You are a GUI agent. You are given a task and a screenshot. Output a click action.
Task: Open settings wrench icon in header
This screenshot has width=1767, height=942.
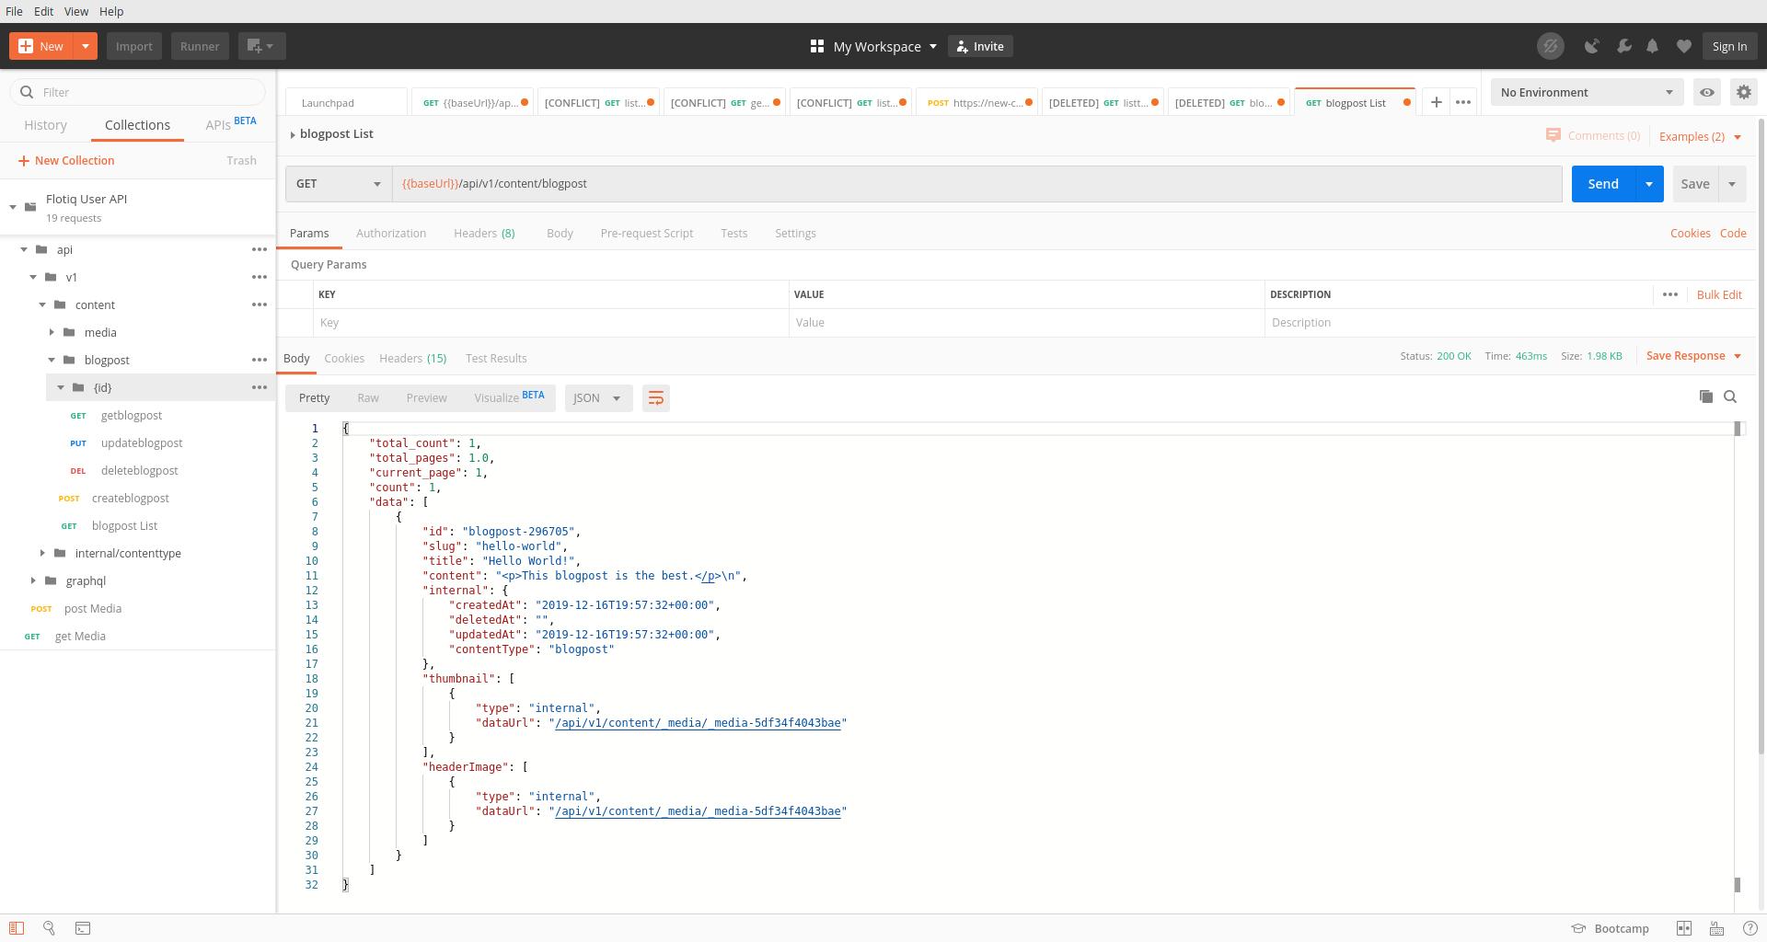[1623, 46]
